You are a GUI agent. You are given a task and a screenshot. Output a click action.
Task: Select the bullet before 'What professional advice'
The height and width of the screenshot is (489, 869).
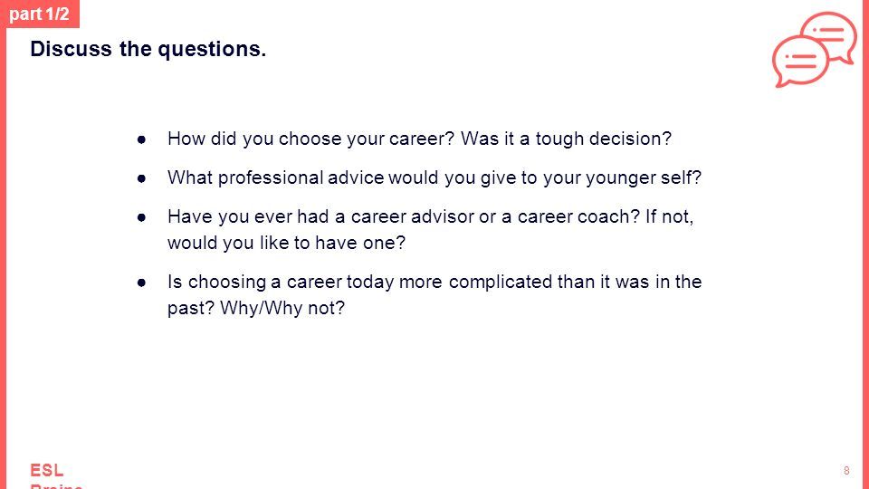click(x=142, y=178)
